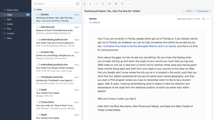Screen dimensions: 214x120
Task: Open the Amazon Pay comiXology charge email
Action: tap(56, 55)
